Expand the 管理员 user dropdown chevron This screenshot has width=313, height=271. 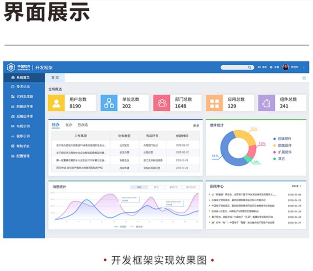pos(304,67)
